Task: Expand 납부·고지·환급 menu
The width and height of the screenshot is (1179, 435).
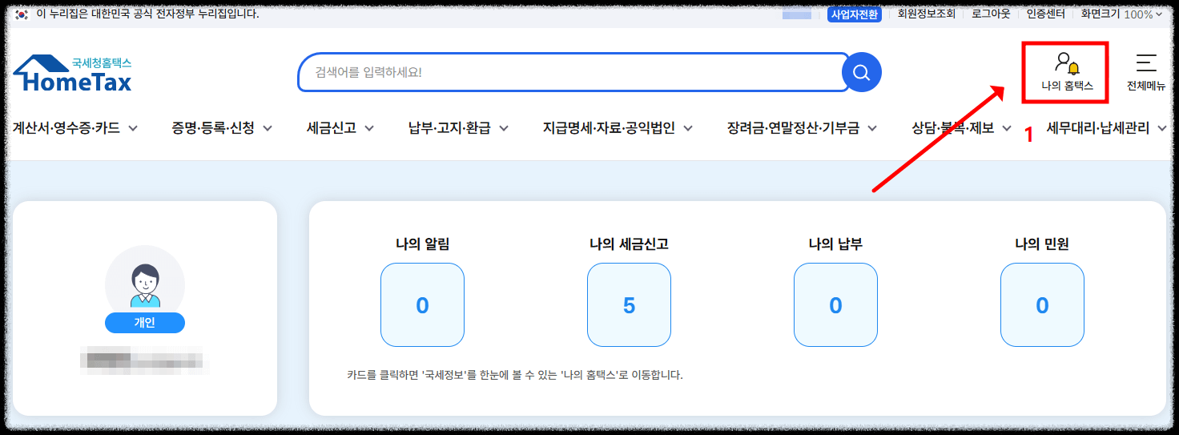Action: tap(460, 127)
